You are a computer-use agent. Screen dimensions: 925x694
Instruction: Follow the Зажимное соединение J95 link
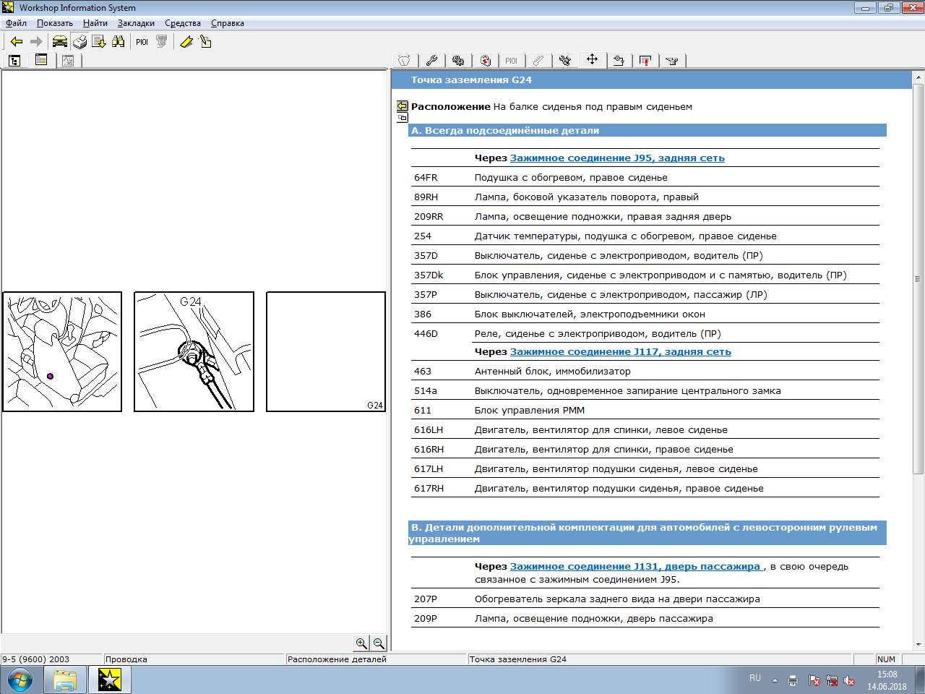click(617, 158)
